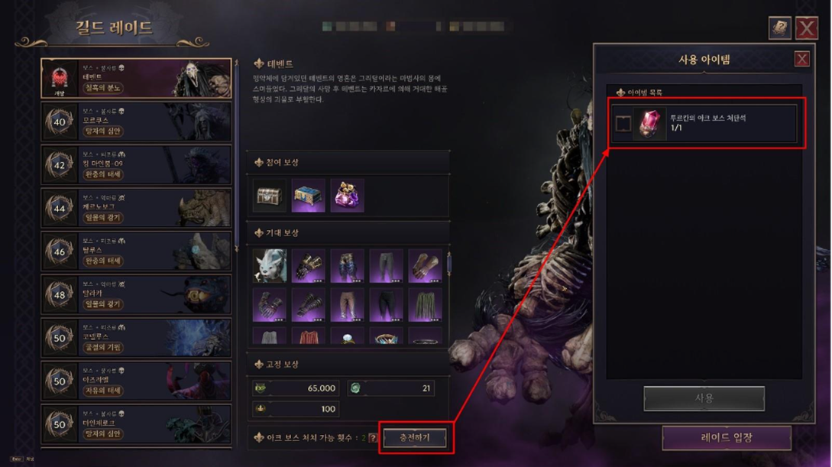Screen dimensions: 832x467
Task: Select the level 44 boss entry
Action: (x=136, y=208)
